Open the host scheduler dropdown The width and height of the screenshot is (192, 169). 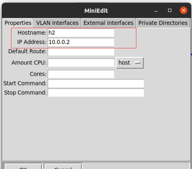(130, 63)
